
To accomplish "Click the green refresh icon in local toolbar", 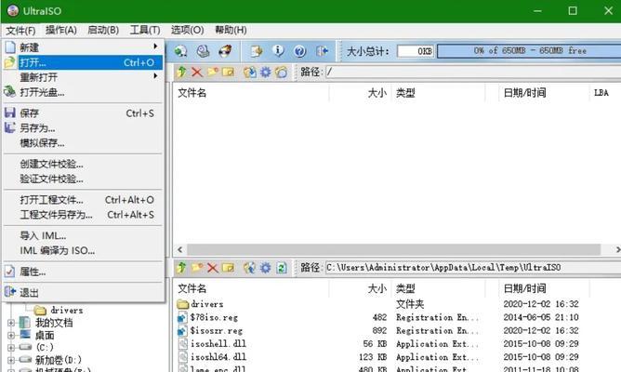I will point(281,268).
